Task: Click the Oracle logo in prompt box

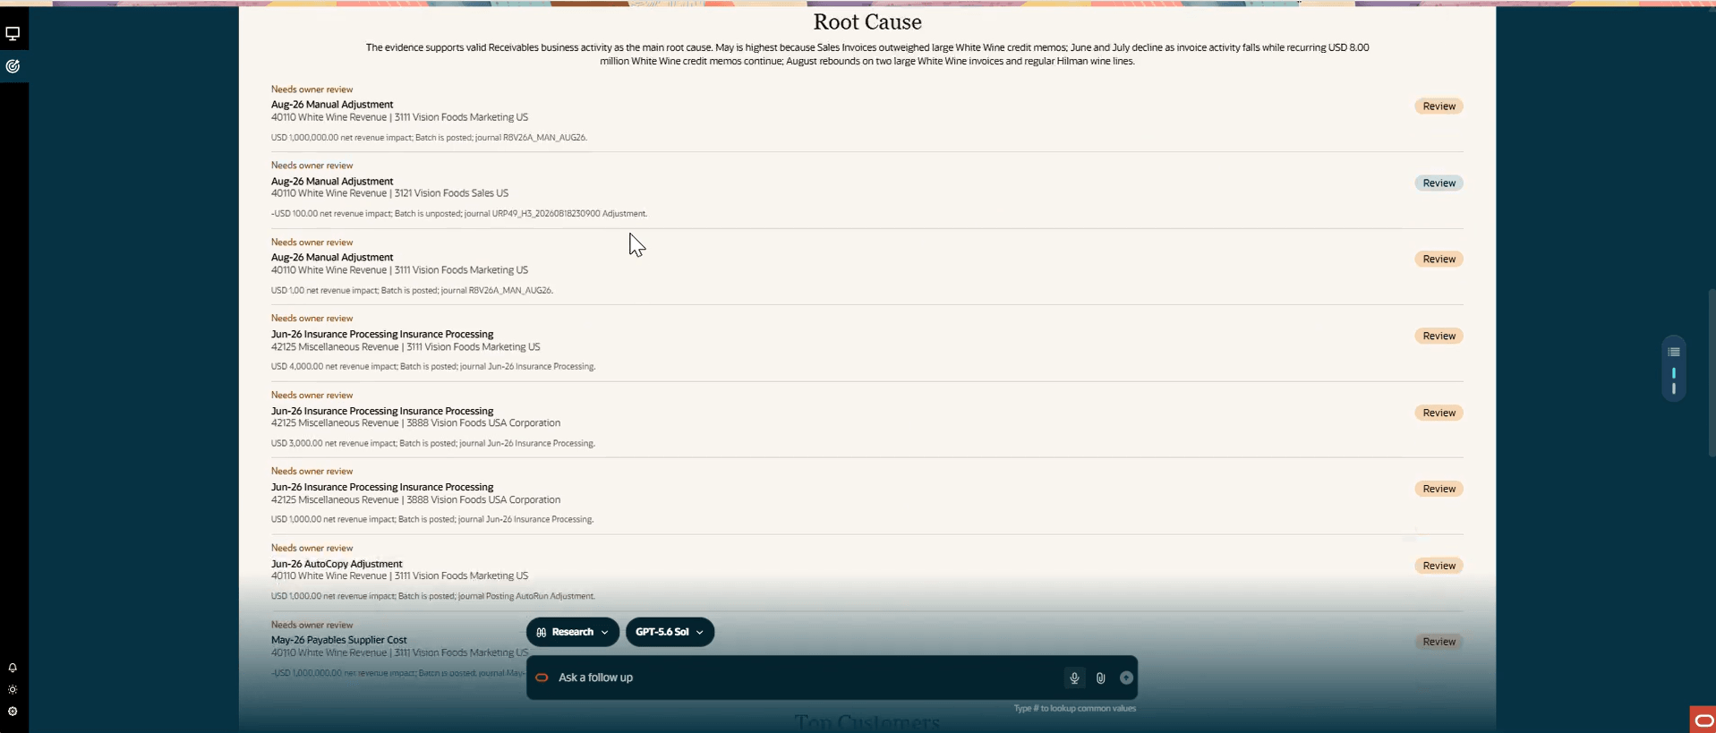Action: [x=542, y=678]
